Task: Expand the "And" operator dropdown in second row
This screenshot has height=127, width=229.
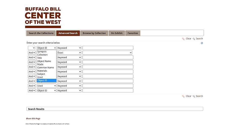Action: click(31, 53)
